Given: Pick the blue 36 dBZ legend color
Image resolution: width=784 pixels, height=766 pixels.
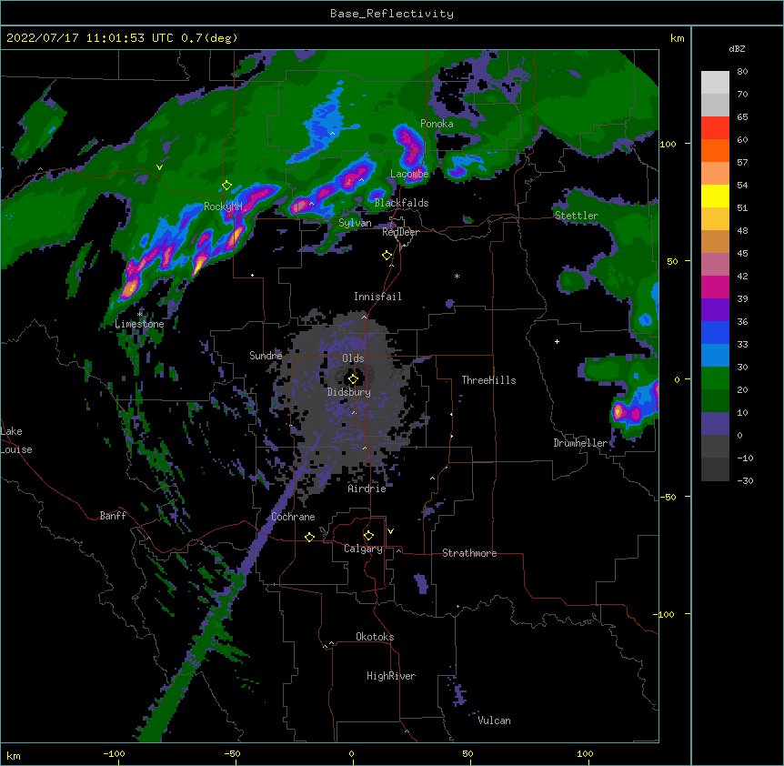Looking at the screenshot, I should pos(715,332).
